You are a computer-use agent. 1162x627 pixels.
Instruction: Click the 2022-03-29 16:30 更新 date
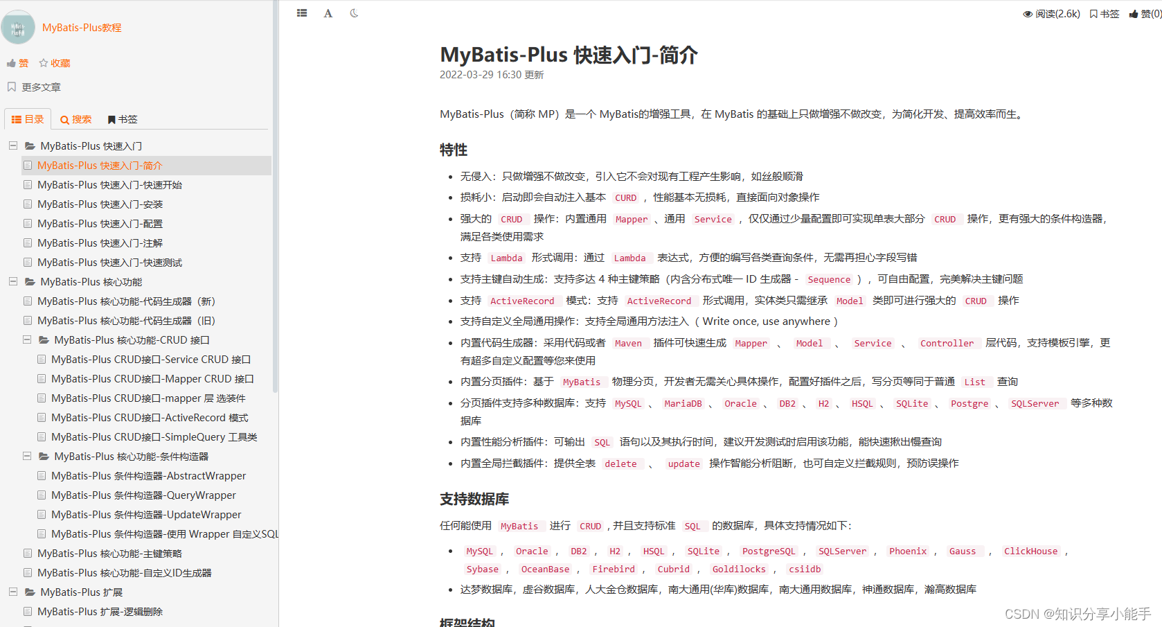coord(492,75)
